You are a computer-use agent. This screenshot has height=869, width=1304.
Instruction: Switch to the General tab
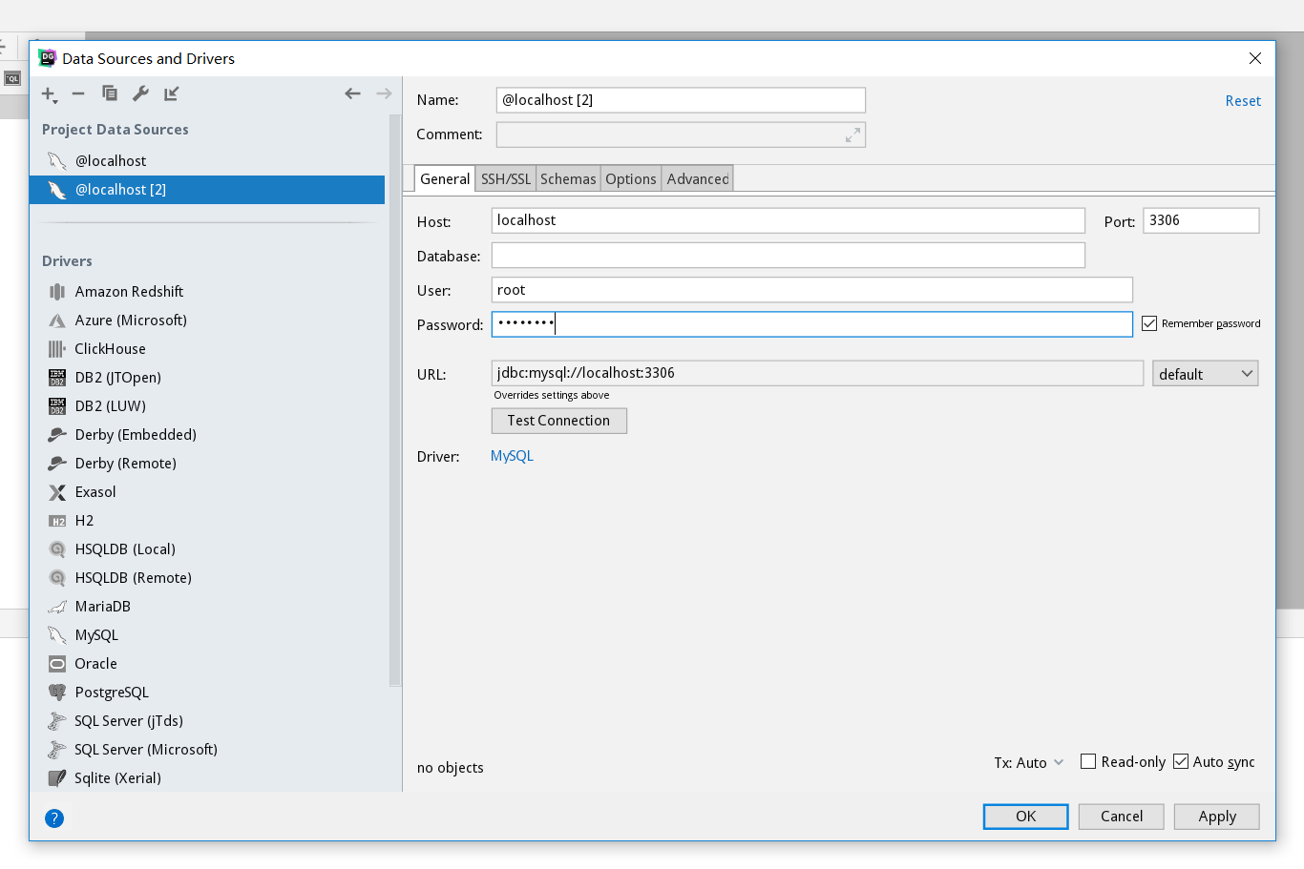tap(445, 179)
